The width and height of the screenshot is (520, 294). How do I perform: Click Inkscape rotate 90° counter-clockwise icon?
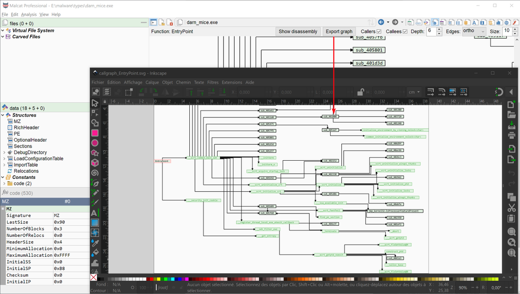[142, 92]
